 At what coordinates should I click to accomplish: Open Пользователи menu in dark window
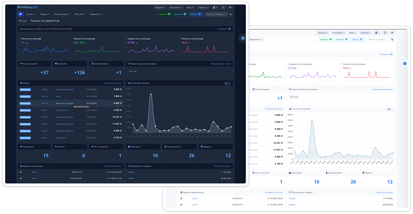click(62, 14)
